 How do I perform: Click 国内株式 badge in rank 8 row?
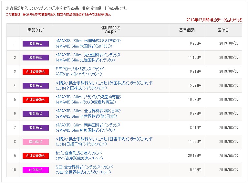pos(36,142)
